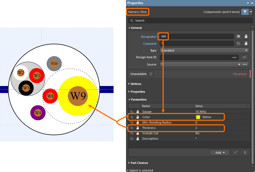The width and height of the screenshot is (255, 172).
Task: Collapse the Parameters section
Action: coord(129,99)
